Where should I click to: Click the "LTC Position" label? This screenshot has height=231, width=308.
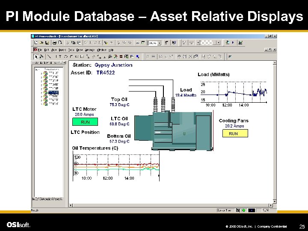click(85, 132)
